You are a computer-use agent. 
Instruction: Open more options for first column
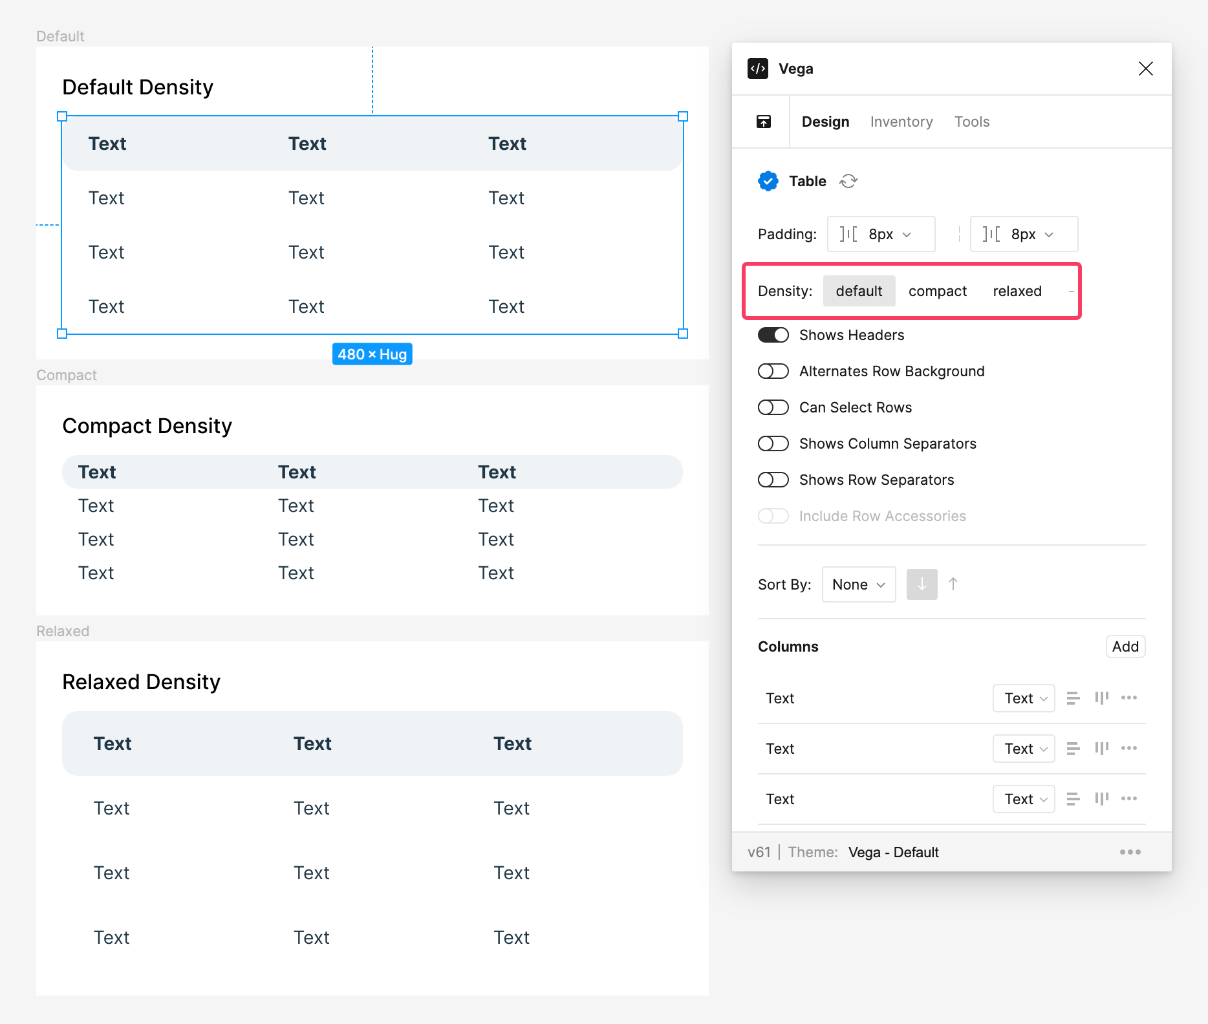click(1129, 698)
